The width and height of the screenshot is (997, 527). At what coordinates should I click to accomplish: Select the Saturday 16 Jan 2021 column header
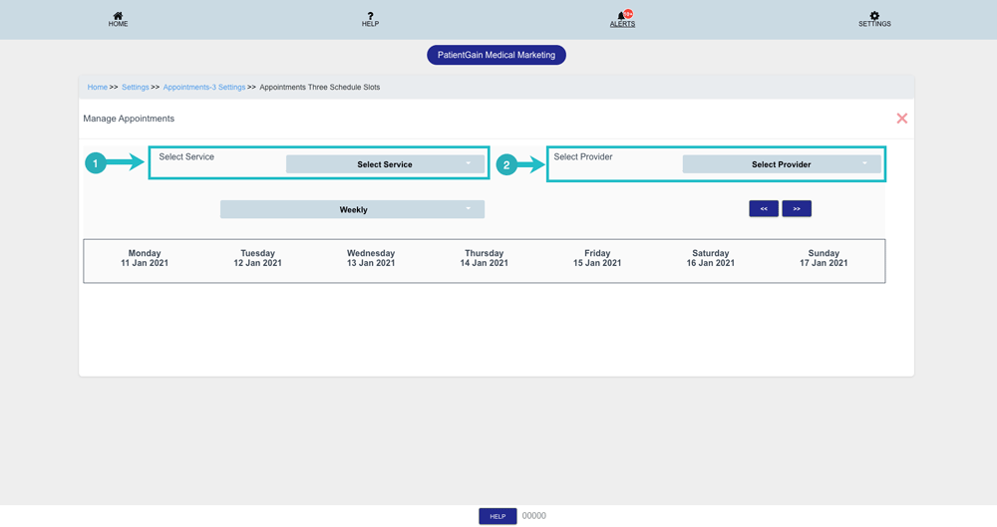click(x=710, y=258)
